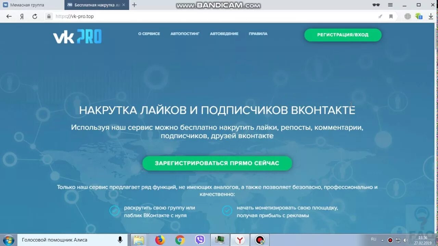
Task: Launch Viber from the taskbar
Action: click(199, 240)
